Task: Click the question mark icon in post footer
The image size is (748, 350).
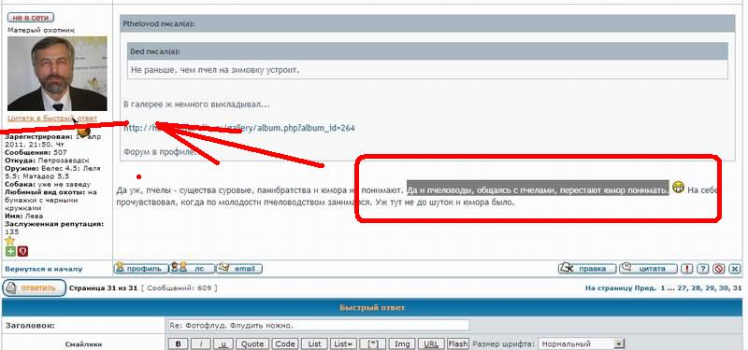Action: [702, 269]
